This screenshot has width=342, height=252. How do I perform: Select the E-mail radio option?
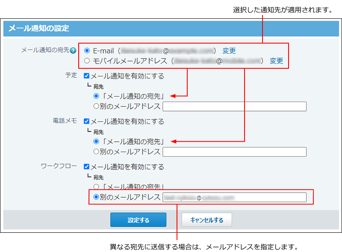pyautogui.click(x=87, y=50)
